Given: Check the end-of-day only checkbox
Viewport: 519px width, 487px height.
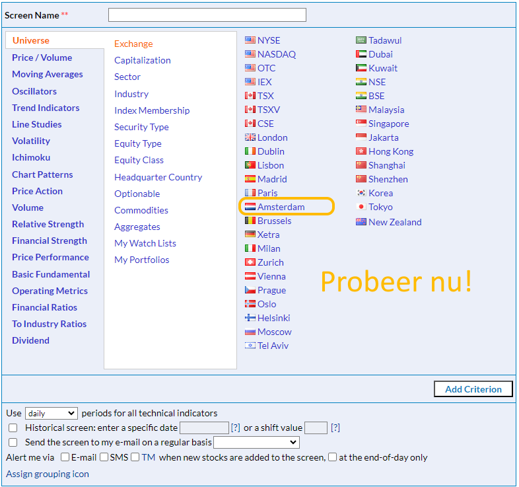Looking at the screenshot, I should (333, 457).
